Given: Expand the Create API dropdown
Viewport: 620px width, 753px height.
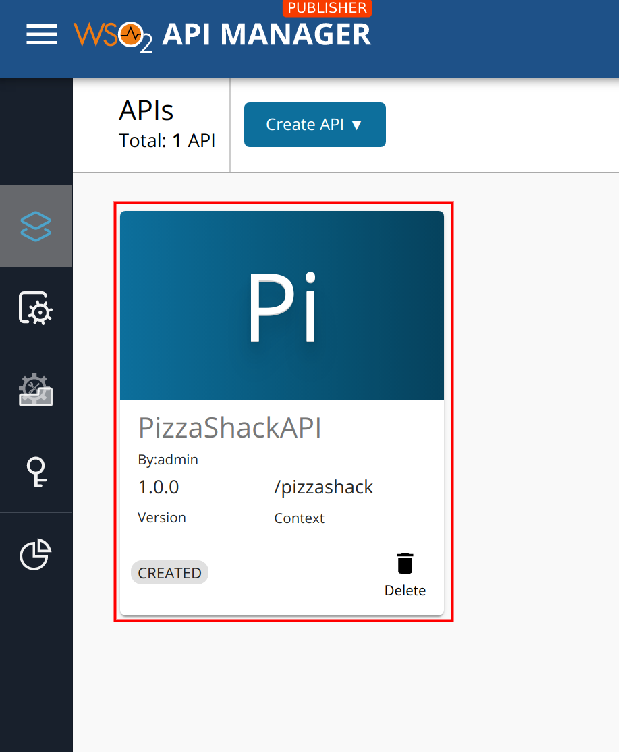Looking at the screenshot, I should (x=315, y=125).
